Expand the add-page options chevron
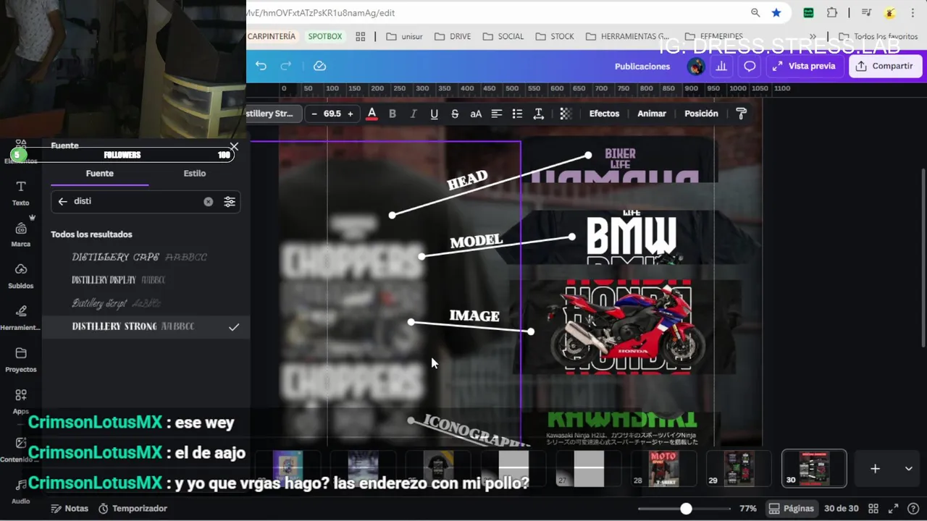This screenshot has height=521, width=927. pyautogui.click(x=908, y=469)
